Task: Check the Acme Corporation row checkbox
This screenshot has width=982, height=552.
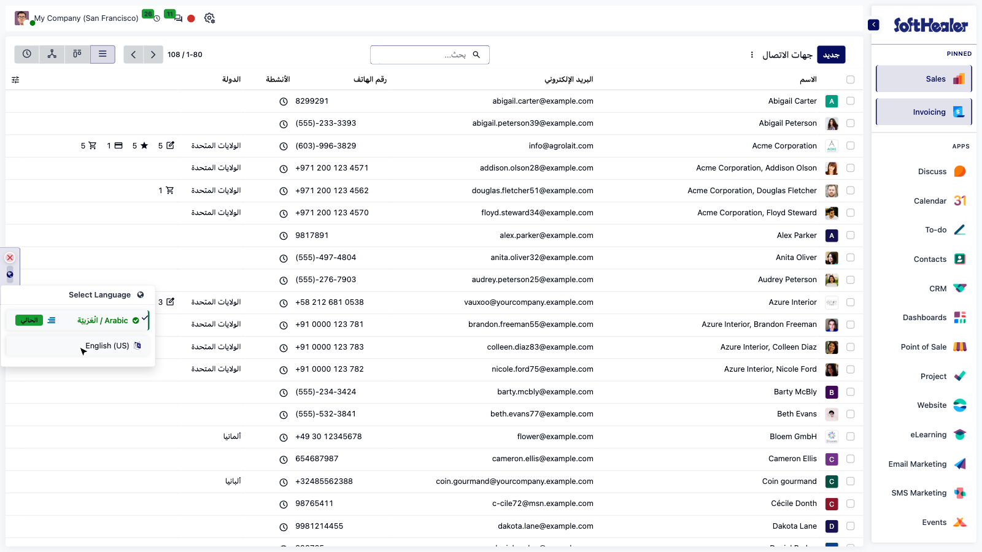Action: pyautogui.click(x=850, y=146)
